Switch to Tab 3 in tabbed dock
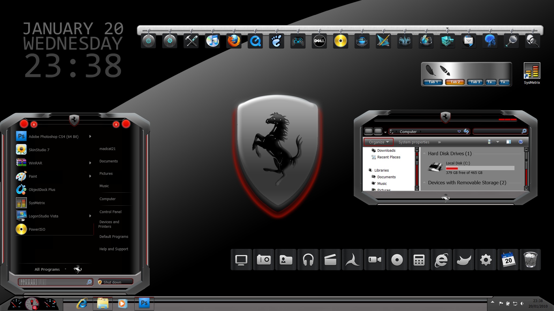Viewport: 554px width, 311px height. [475, 82]
